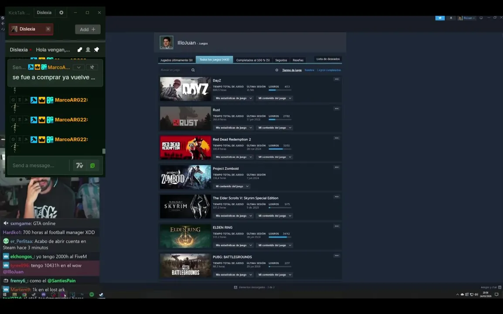This screenshot has height=314, width=503.
Task: Click the game search field
Action: (x=175, y=70)
